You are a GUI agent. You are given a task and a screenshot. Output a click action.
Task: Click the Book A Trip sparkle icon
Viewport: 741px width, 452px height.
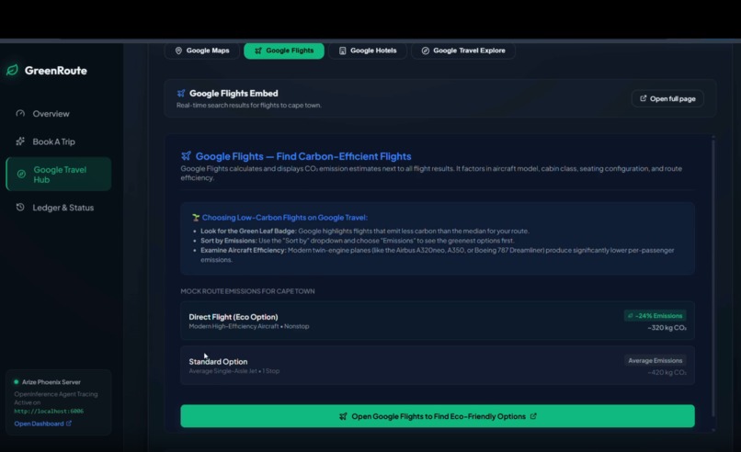click(x=20, y=141)
